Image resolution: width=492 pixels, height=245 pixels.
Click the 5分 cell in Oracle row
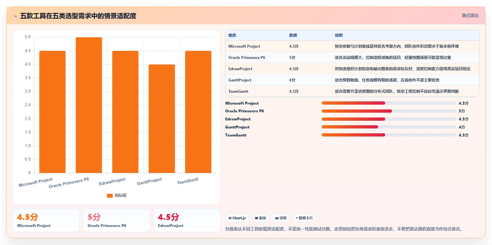pos(292,58)
